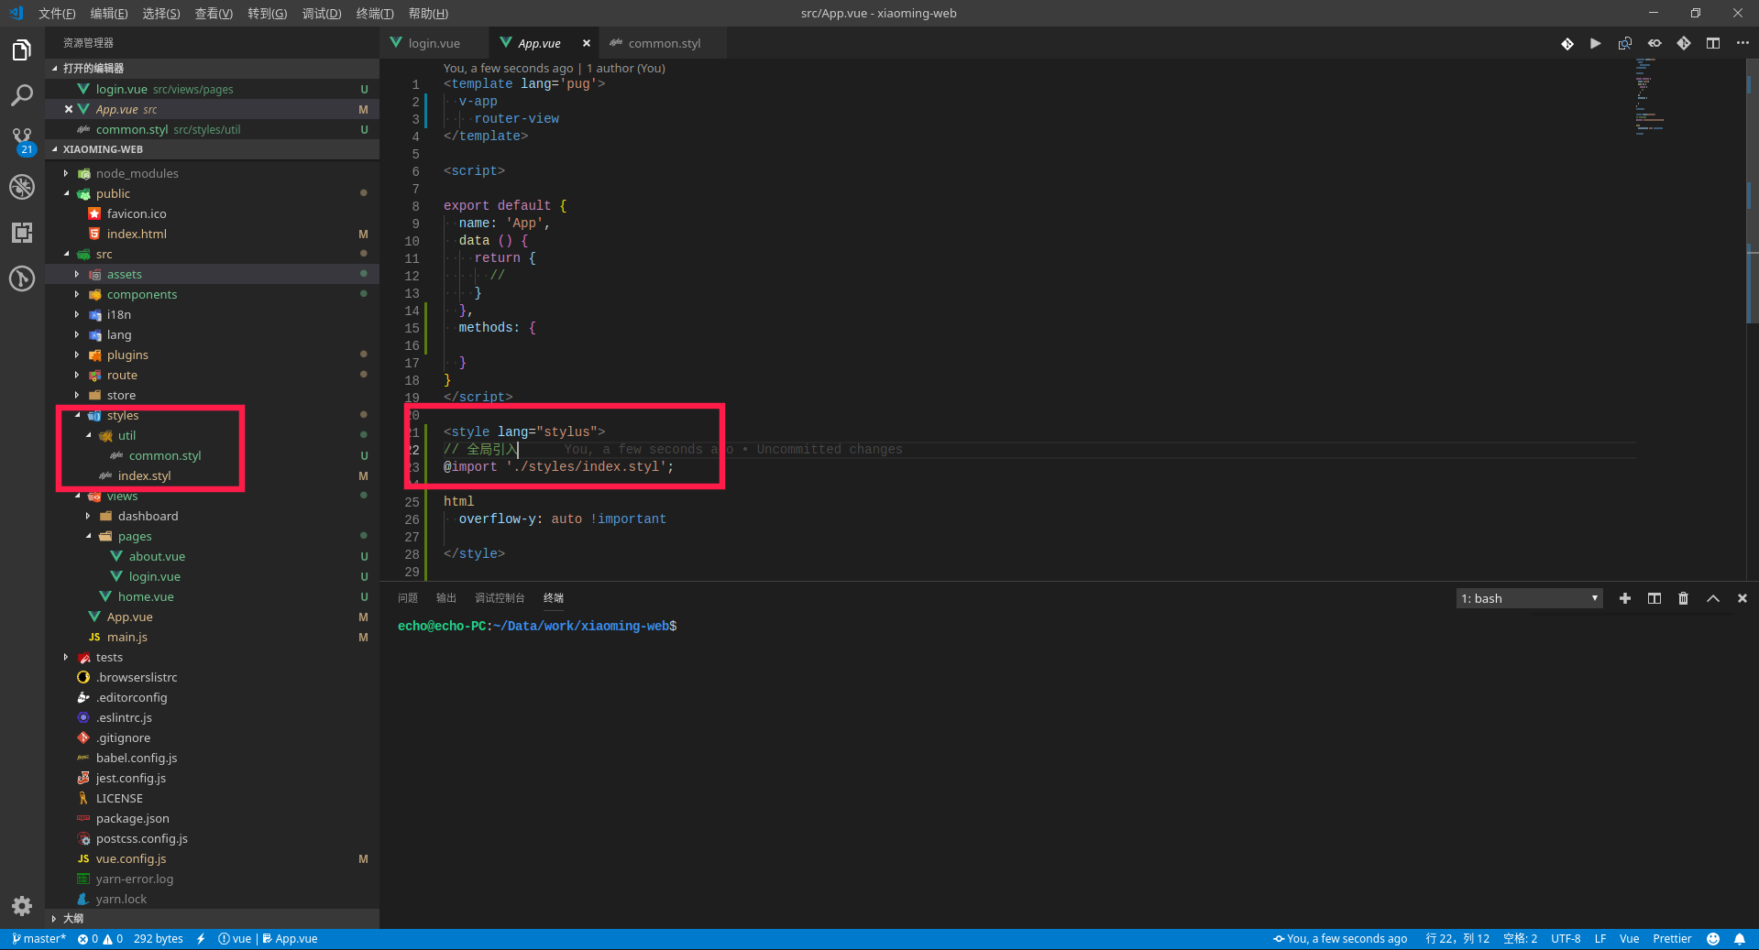Open the 终端(T) menu

pyautogui.click(x=375, y=13)
